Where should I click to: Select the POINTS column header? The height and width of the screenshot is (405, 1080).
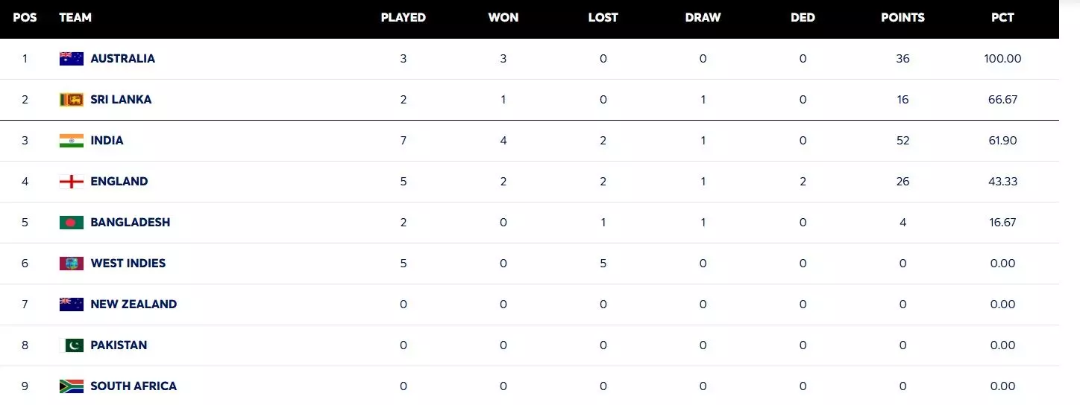click(x=902, y=17)
